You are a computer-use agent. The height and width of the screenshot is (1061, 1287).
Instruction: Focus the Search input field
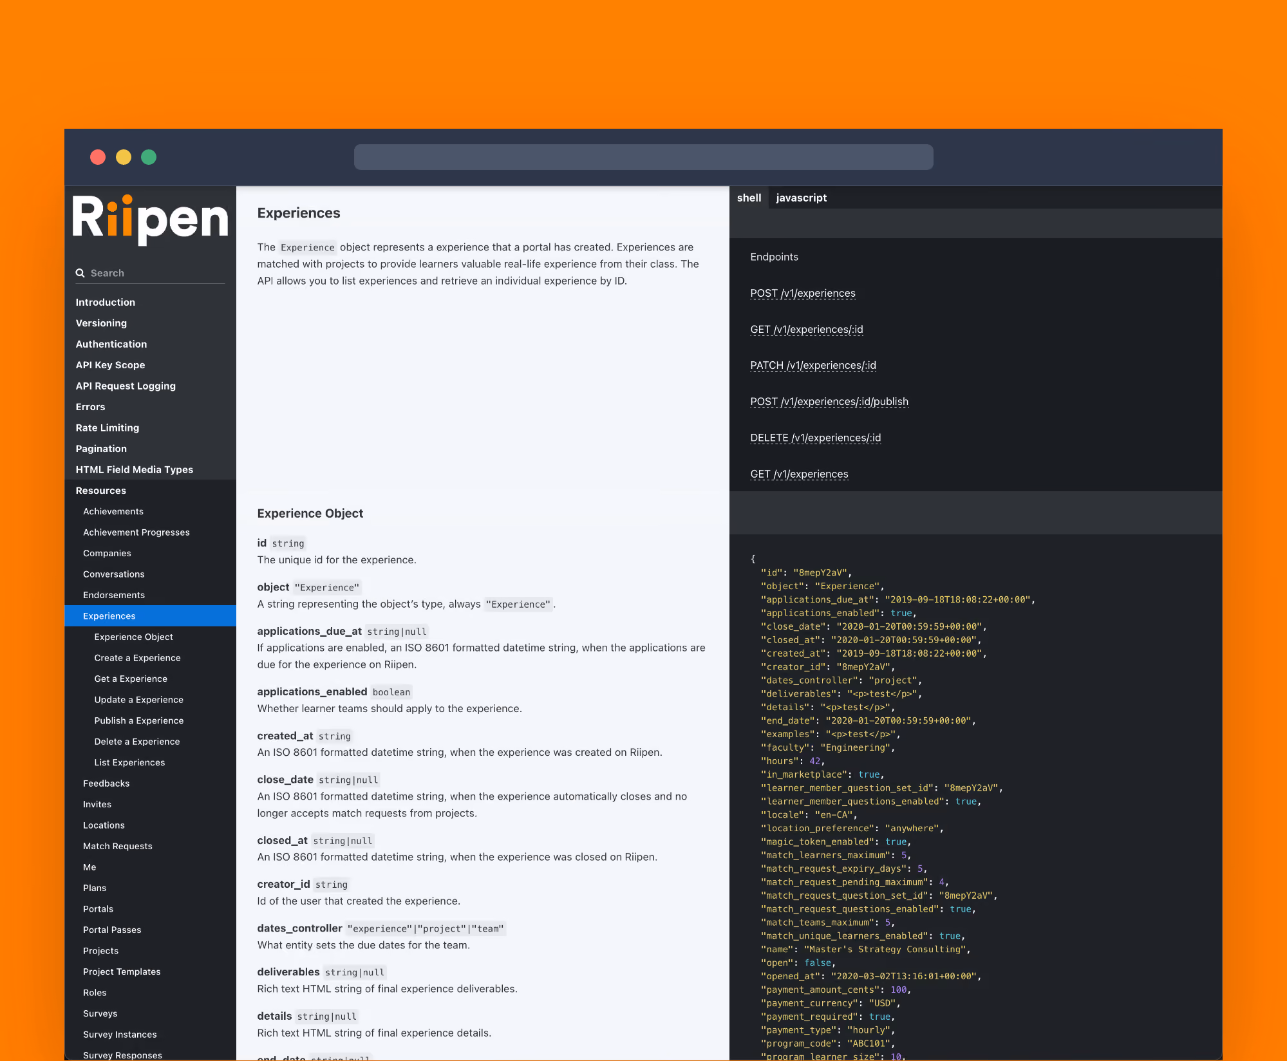point(150,273)
